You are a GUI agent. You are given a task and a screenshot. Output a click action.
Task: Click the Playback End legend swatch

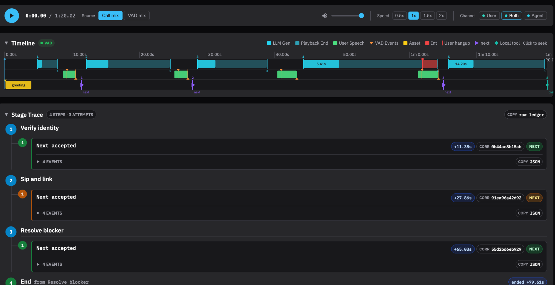[x=297, y=43]
